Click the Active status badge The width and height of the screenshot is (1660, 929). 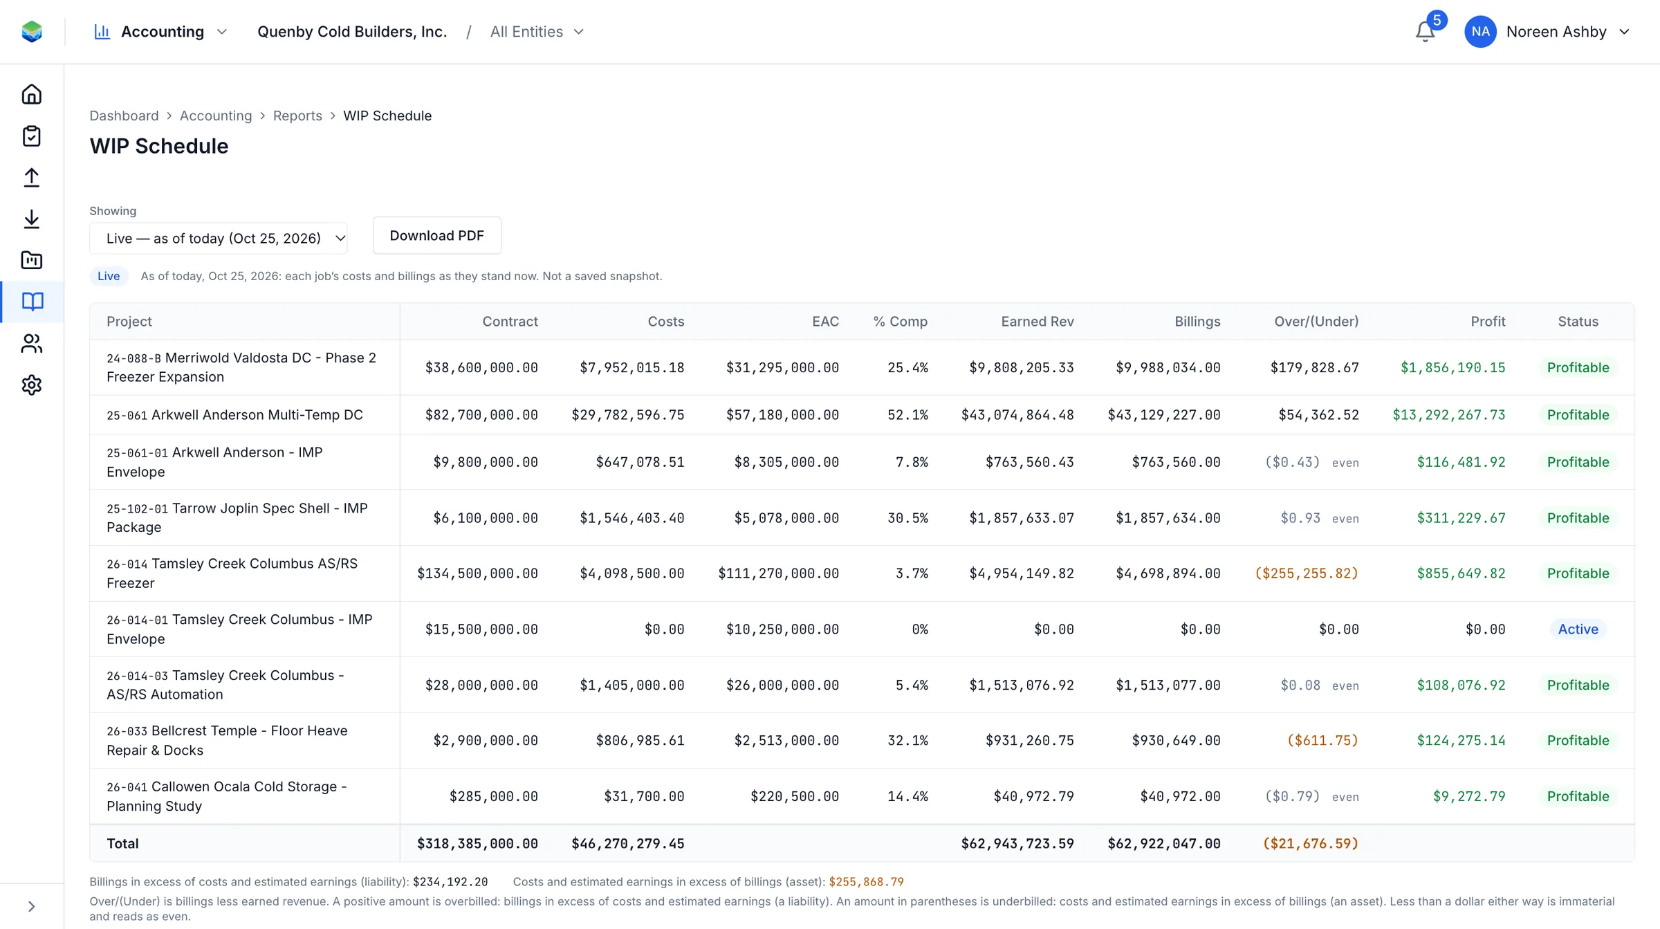tap(1578, 629)
